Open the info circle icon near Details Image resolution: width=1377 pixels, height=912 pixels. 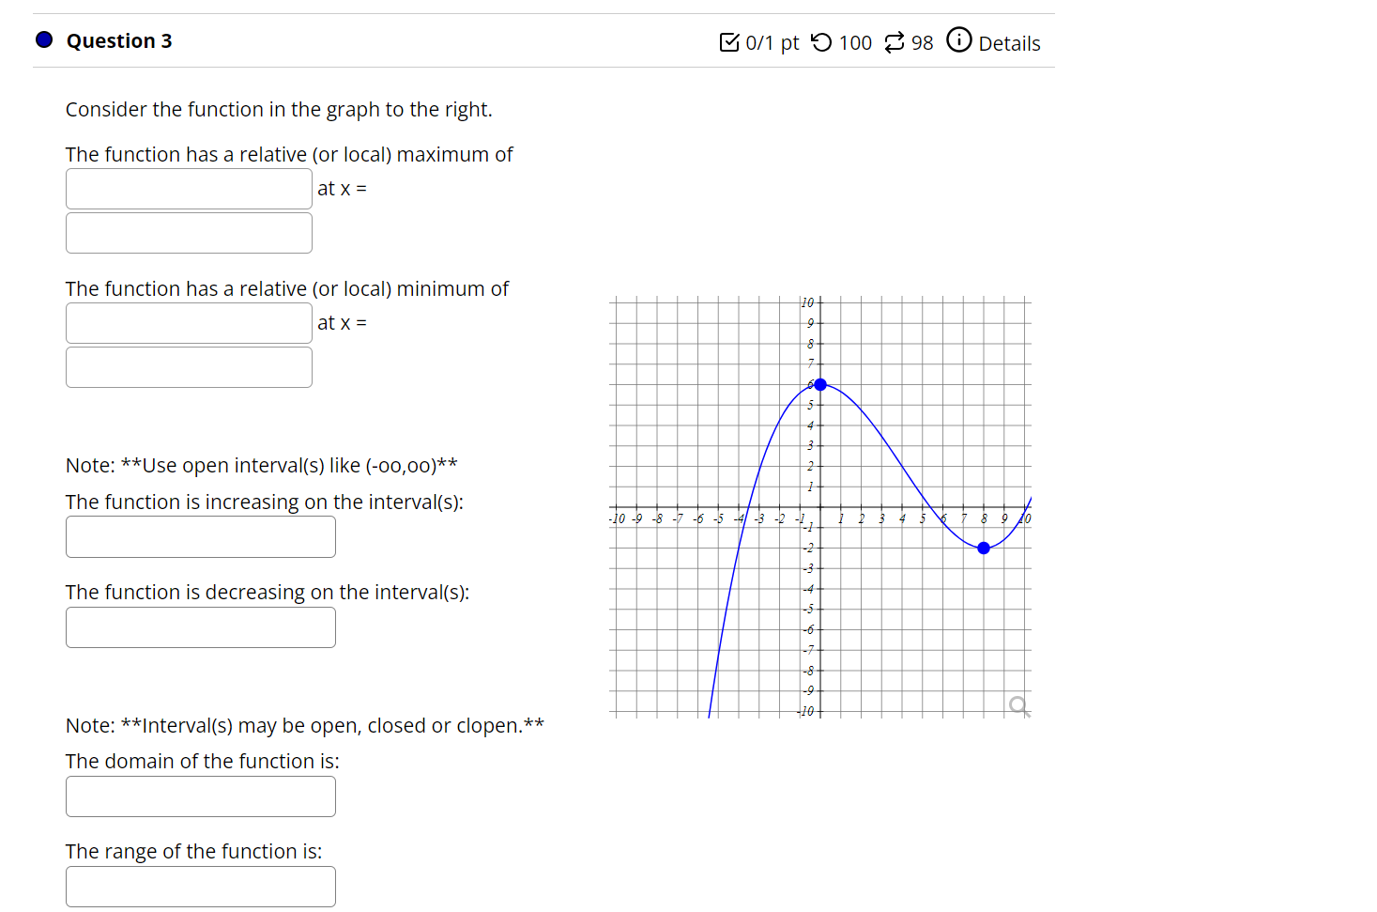(958, 40)
